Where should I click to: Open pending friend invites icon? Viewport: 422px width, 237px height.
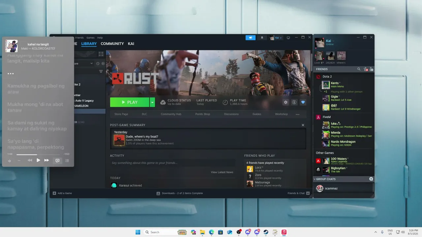[x=365, y=69]
